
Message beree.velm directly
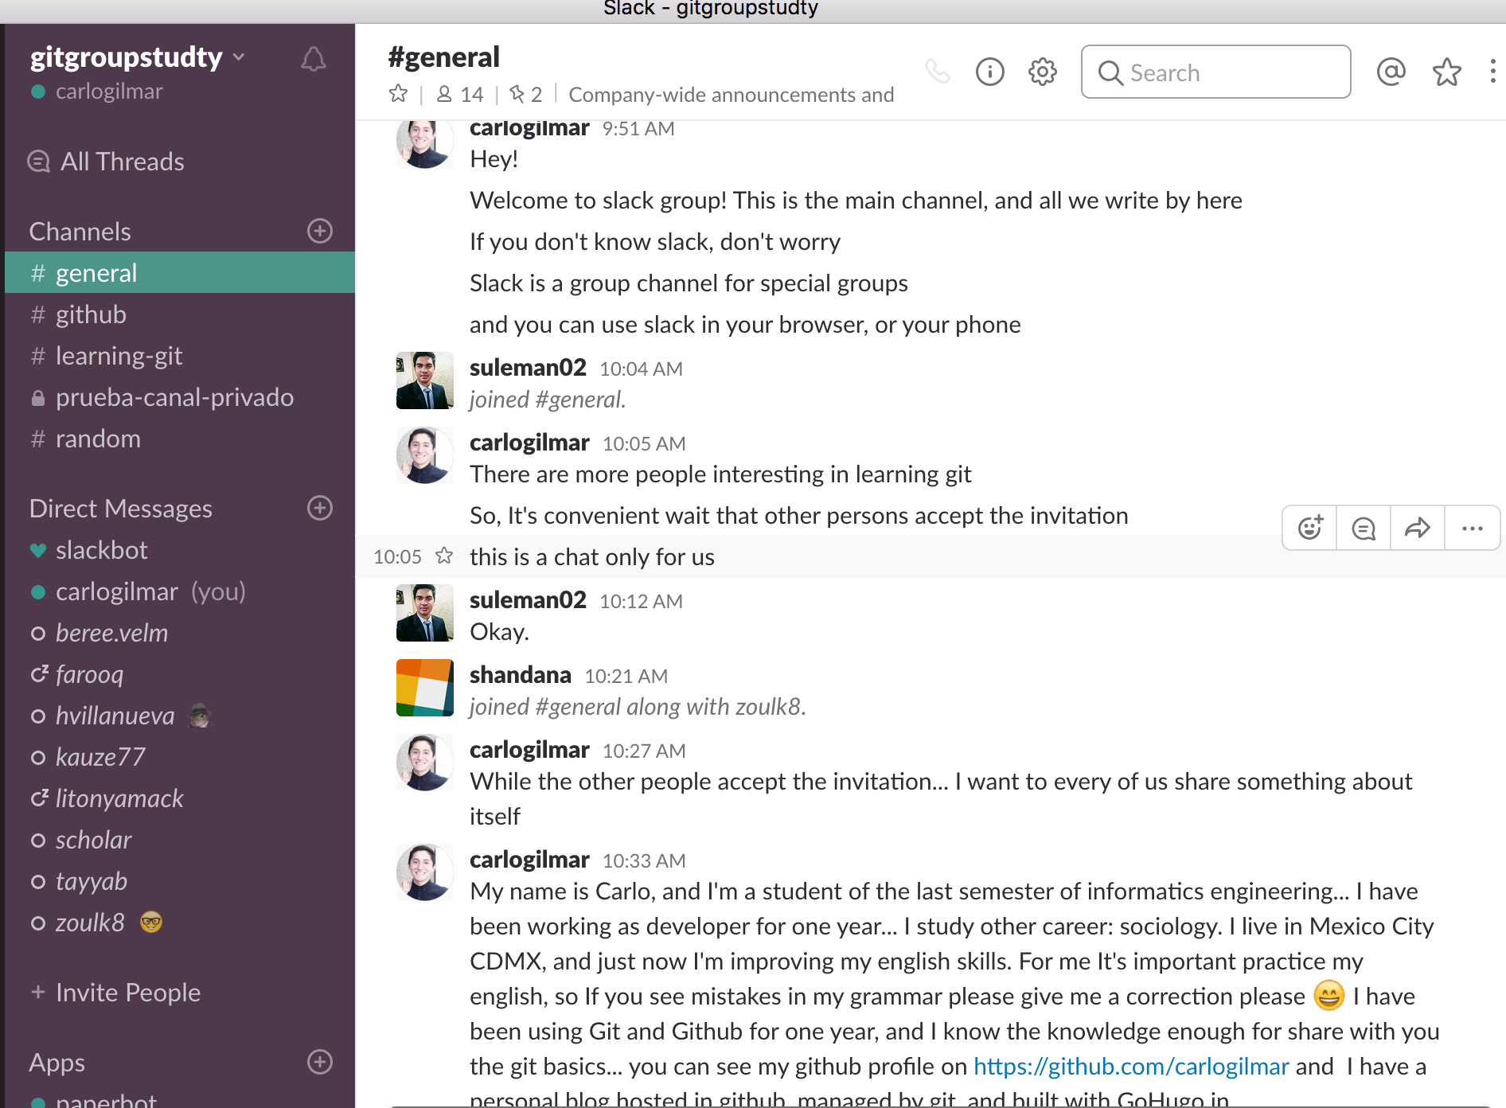click(x=180, y=633)
